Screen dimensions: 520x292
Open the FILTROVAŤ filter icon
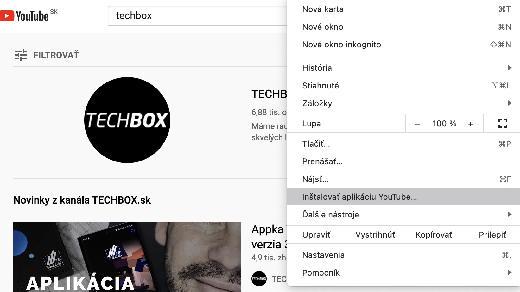(x=21, y=55)
